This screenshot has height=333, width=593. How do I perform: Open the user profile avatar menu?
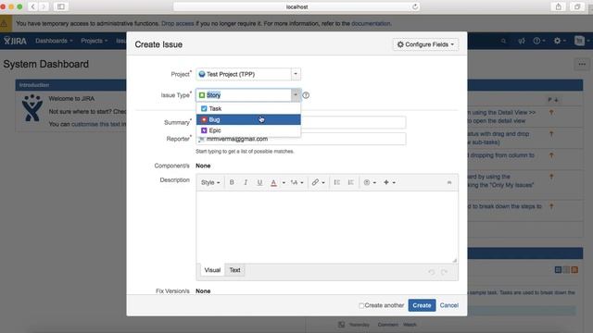click(582, 41)
